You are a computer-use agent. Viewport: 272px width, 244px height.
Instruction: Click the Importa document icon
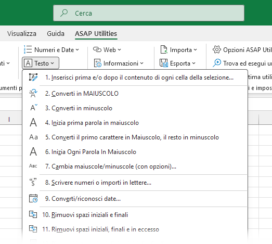tap(164, 49)
